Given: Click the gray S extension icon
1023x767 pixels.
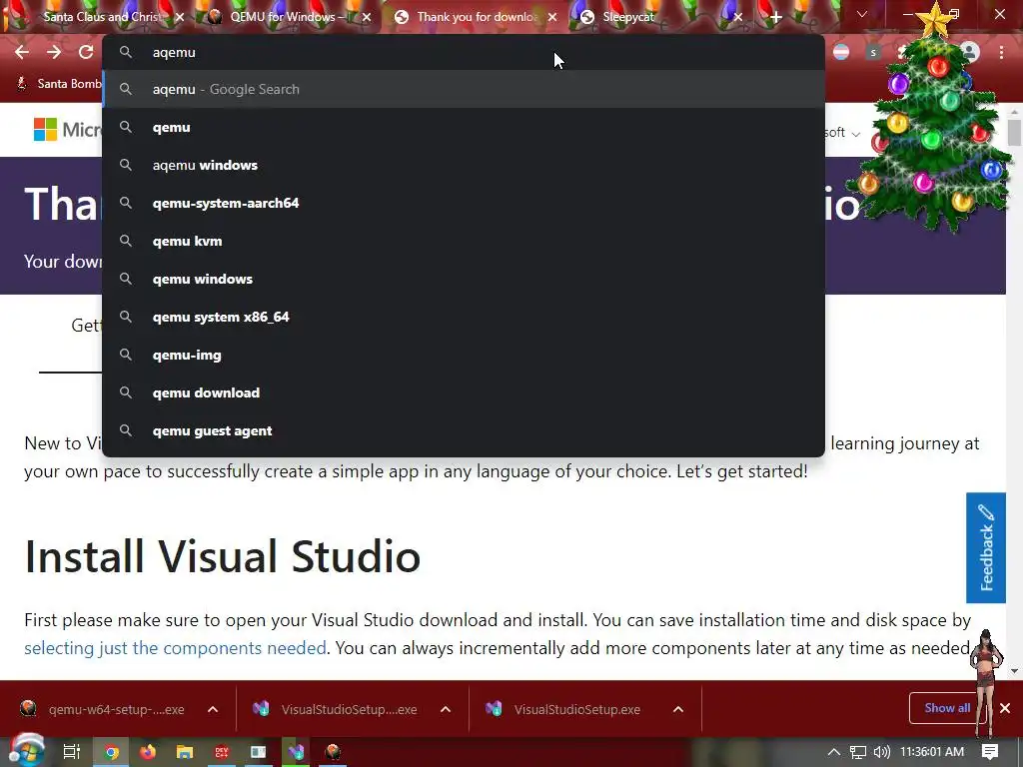Looking at the screenshot, I should pyautogui.click(x=873, y=52).
